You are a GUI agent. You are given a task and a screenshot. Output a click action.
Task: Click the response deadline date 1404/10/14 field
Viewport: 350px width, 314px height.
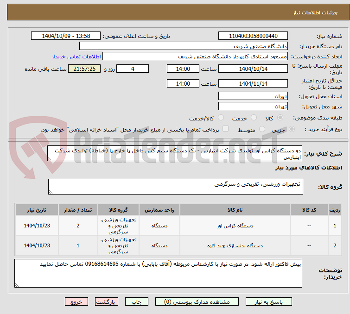[253, 69]
